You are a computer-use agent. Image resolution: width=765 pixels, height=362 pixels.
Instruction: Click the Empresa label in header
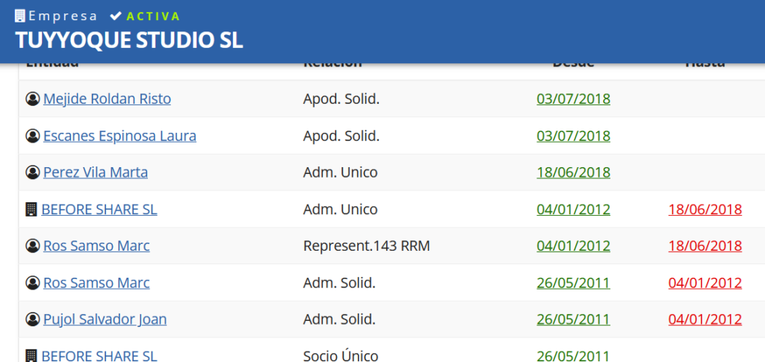pos(63,16)
